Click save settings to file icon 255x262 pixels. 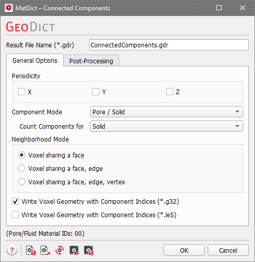tap(31, 250)
